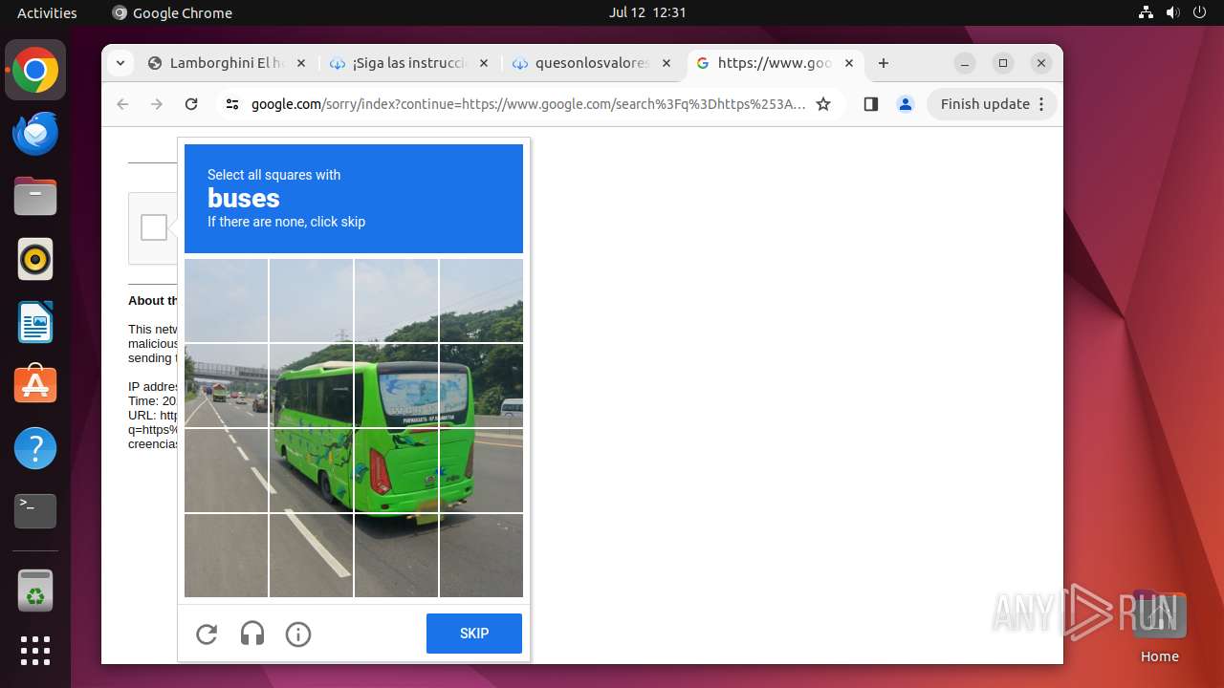Click the SKIP button
This screenshot has height=688, width=1224.
click(x=474, y=634)
